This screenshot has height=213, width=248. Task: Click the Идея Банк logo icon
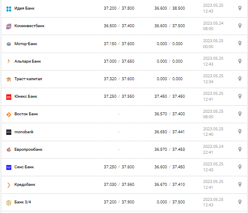9,9
